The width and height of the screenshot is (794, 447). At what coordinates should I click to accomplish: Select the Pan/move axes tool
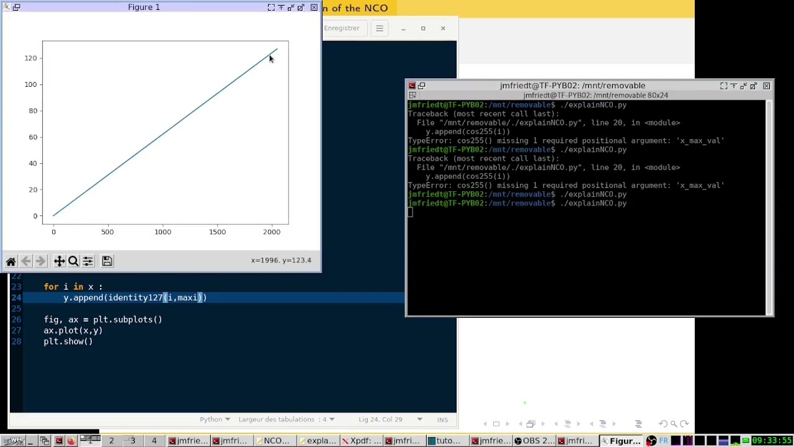click(x=59, y=261)
